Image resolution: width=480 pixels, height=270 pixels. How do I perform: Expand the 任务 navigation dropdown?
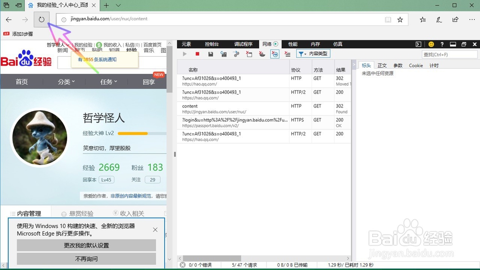(x=108, y=82)
